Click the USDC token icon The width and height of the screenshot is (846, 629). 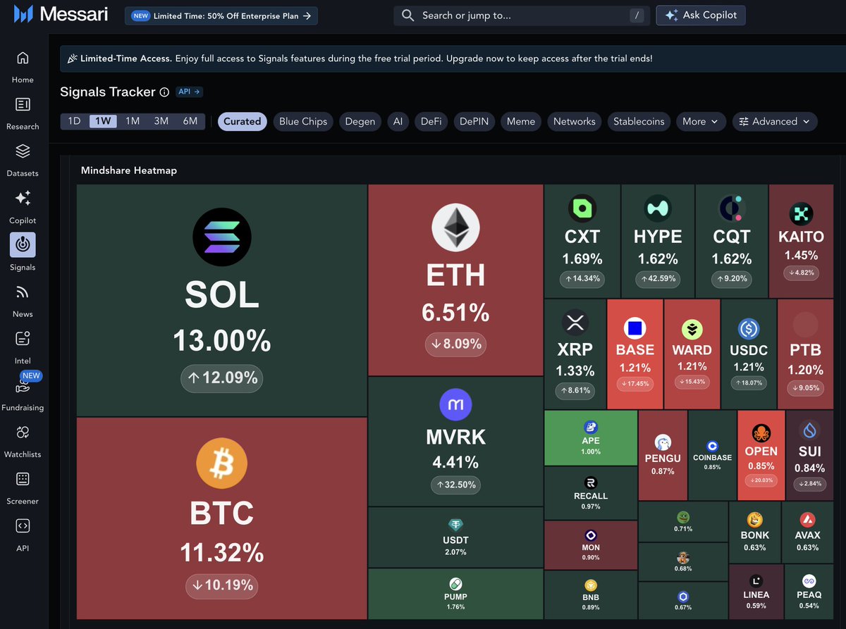pyautogui.click(x=749, y=328)
